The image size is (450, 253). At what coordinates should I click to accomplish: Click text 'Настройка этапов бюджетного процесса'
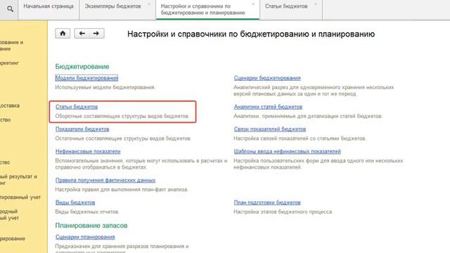point(283,212)
